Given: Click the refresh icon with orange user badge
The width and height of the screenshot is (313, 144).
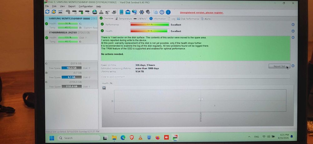Looking at the screenshot, I should pyautogui.click(x=54, y=12).
